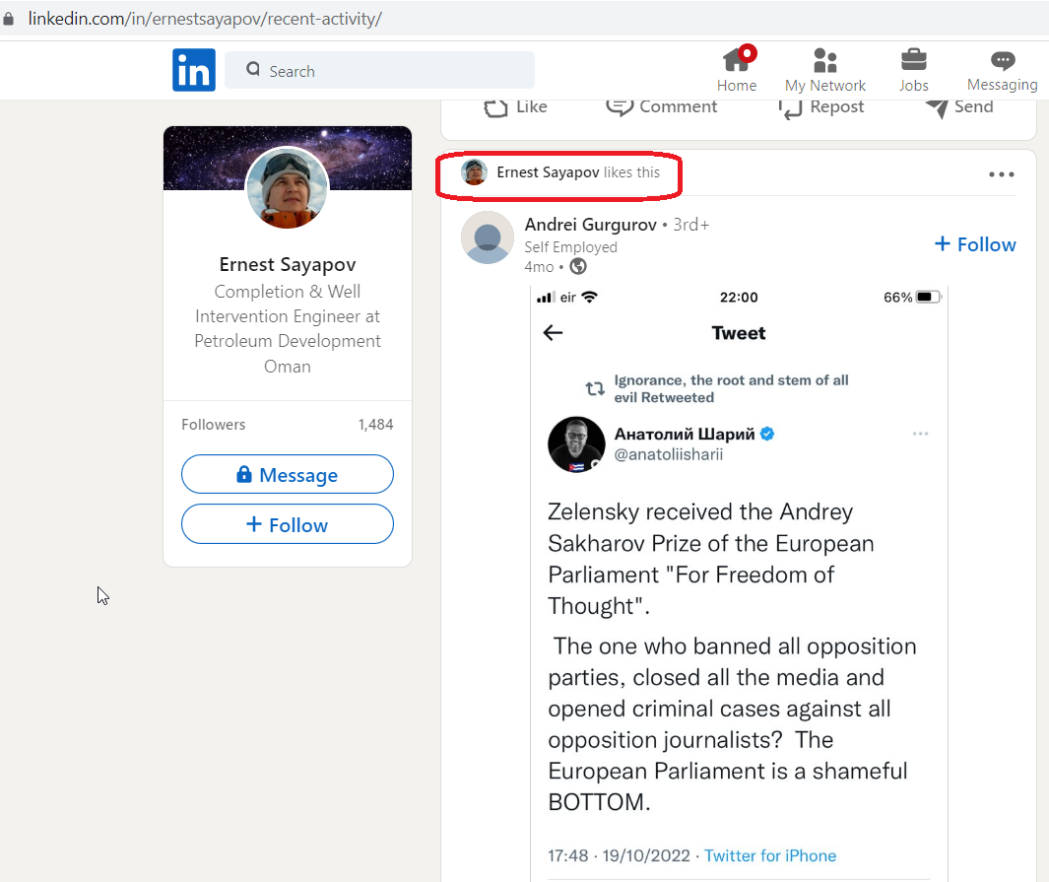This screenshot has height=882, width=1049.
Task: Open My Network in top navigation
Action: pyautogui.click(x=824, y=70)
